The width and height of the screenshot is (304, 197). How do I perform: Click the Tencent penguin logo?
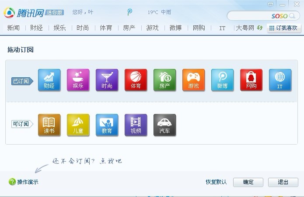(x=9, y=13)
